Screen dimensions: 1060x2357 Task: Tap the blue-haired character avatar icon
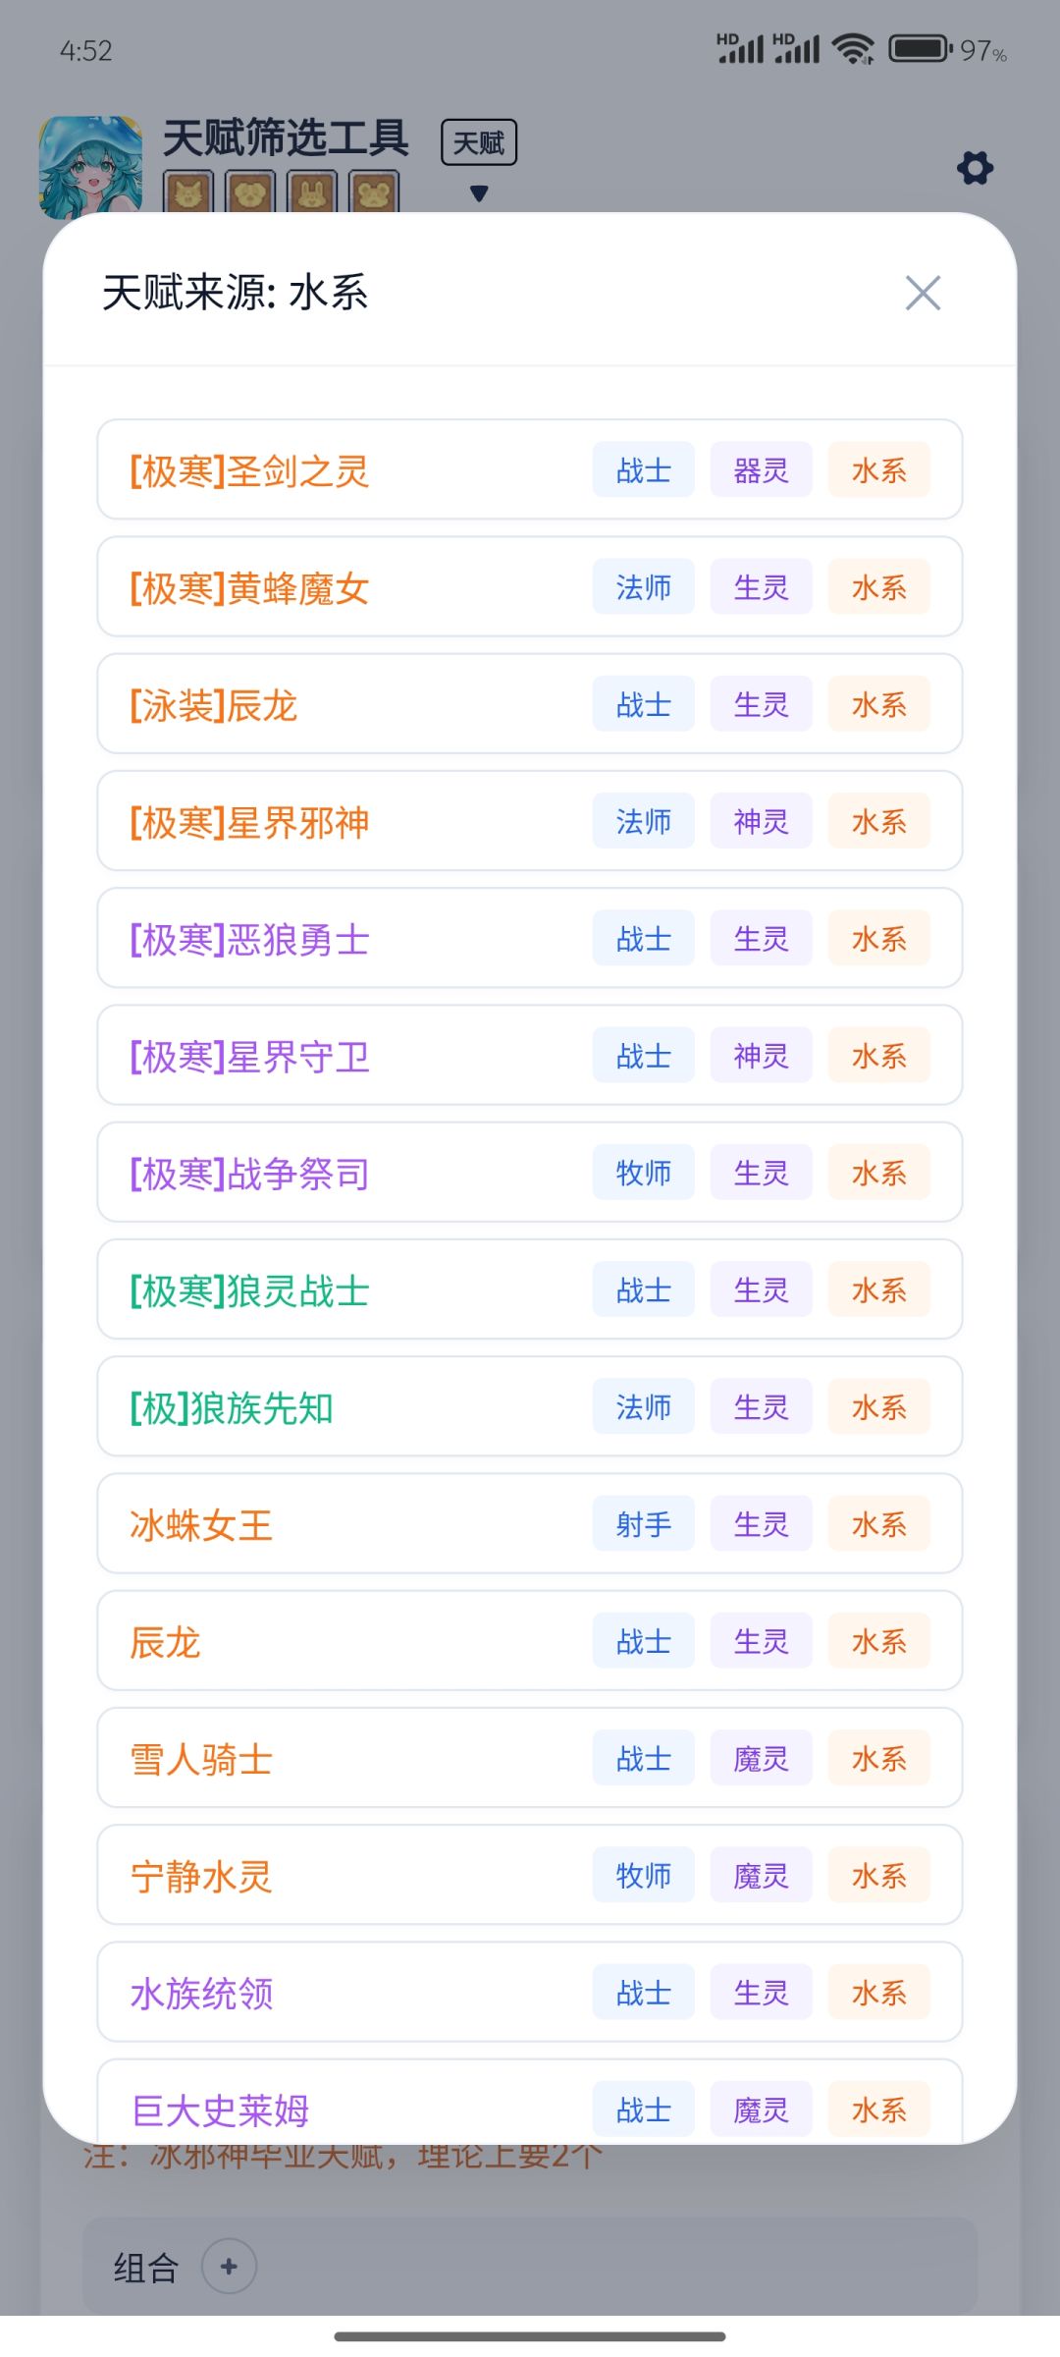point(90,165)
